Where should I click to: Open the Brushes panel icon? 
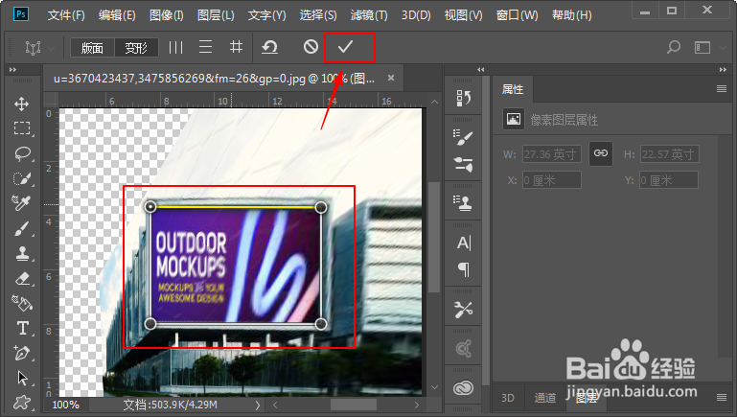pyautogui.click(x=464, y=137)
